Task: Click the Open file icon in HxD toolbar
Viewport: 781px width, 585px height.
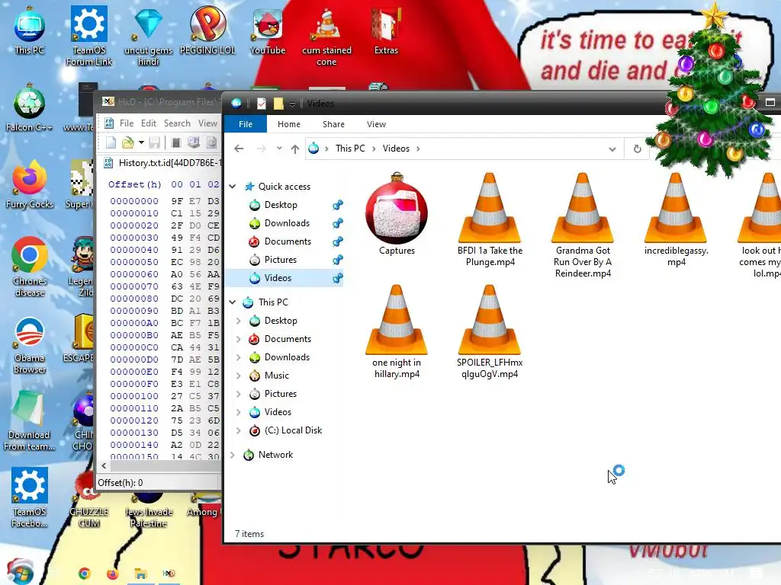Action: (x=128, y=143)
